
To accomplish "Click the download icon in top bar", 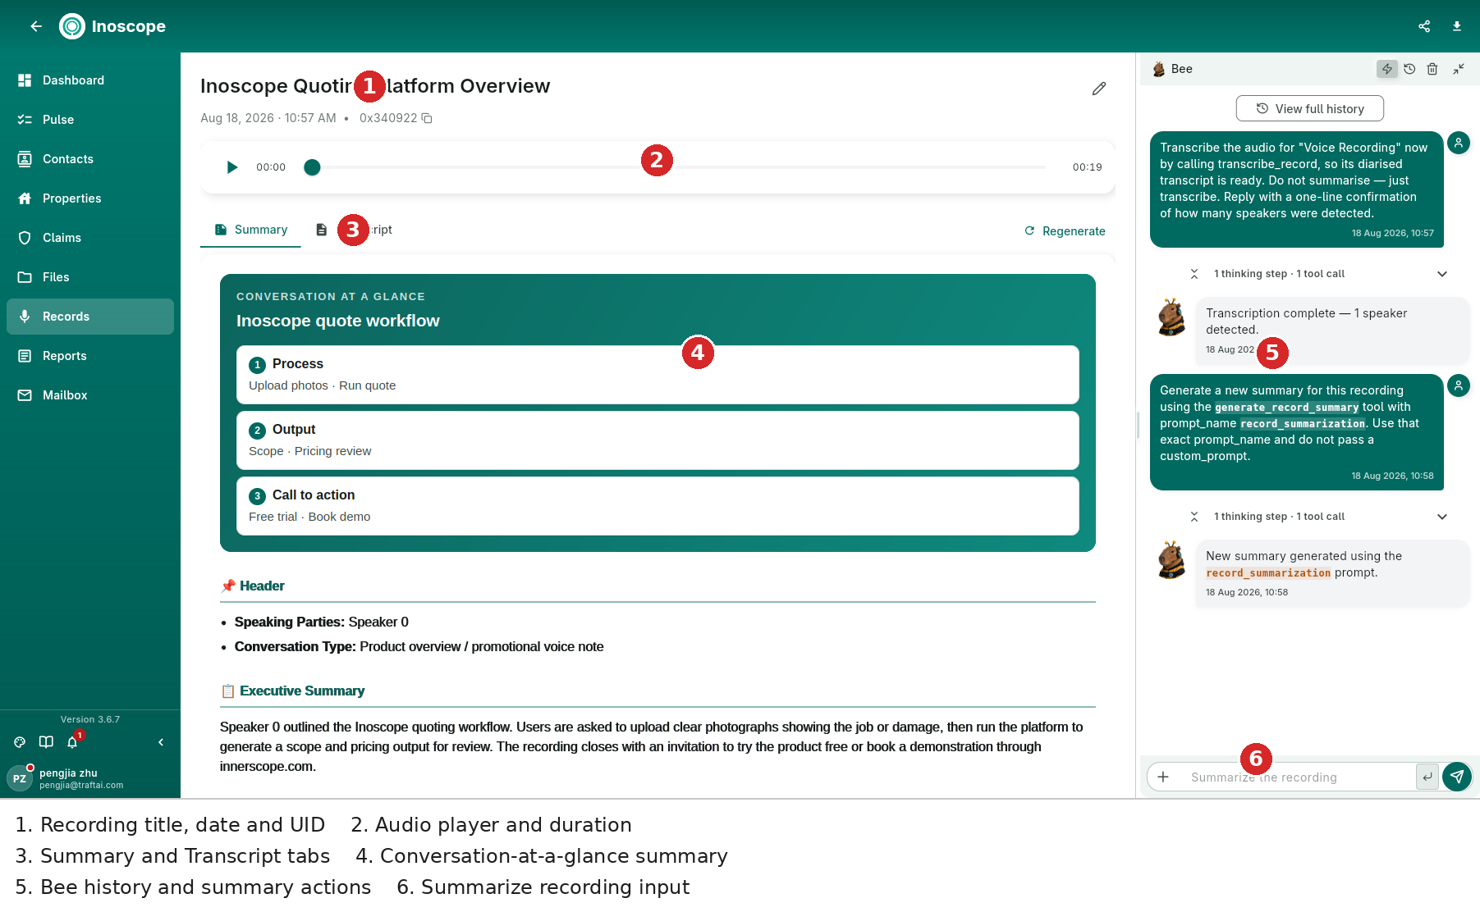I will [1457, 26].
